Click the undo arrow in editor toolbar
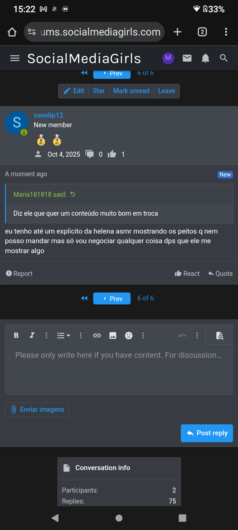The height and width of the screenshot is (530, 238). click(182, 336)
